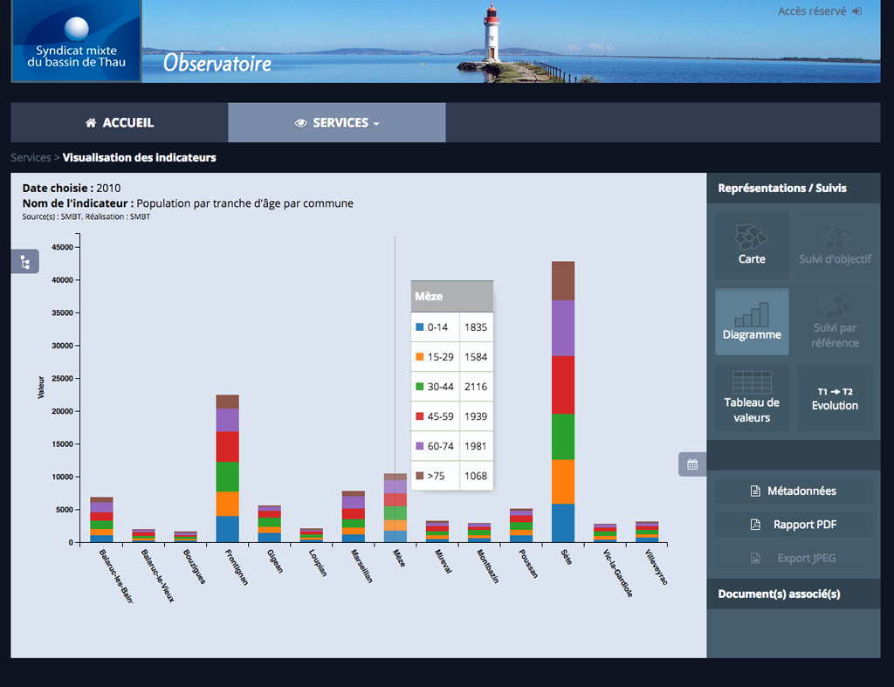
Task: Download the Rapport PDF
Action: (x=793, y=525)
